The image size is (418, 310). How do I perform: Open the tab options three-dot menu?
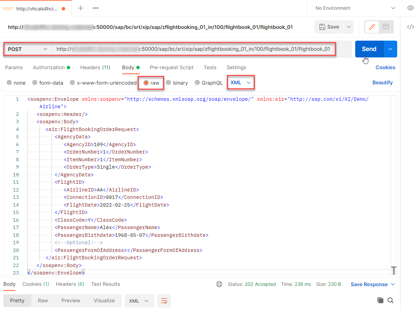96,8
